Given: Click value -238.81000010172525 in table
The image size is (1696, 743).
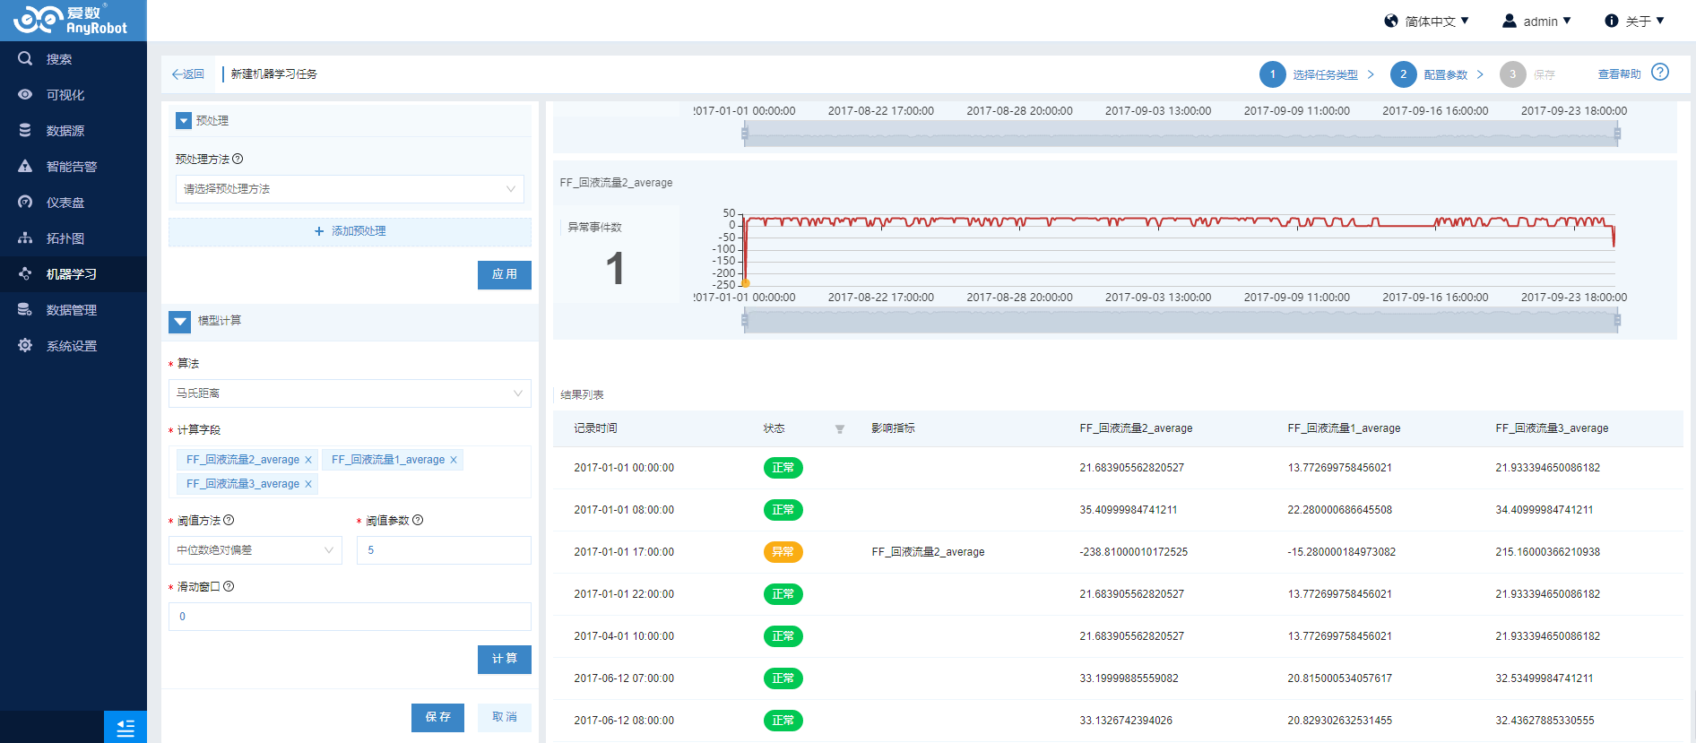Looking at the screenshot, I should tap(1133, 552).
